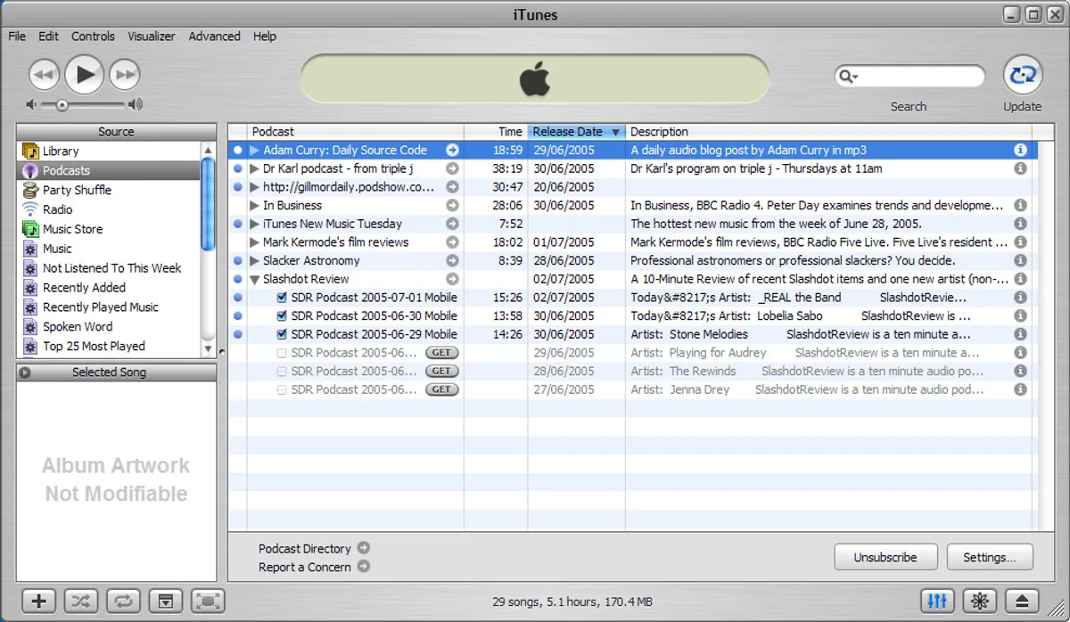Collapse Slashdot Review podcast
This screenshot has height=622, width=1070.
254,279
